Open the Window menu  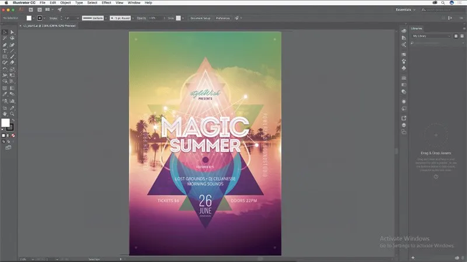point(134,3)
